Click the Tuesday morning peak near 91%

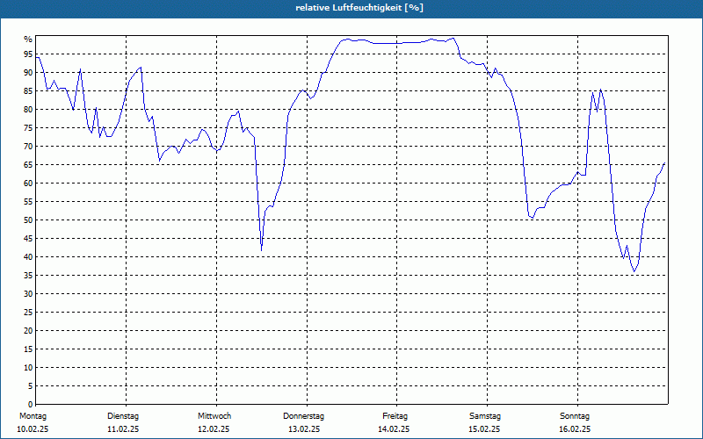(141, 68)
